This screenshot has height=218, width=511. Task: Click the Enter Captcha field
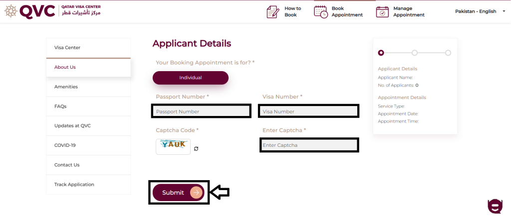(x=309, y=145)
